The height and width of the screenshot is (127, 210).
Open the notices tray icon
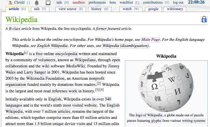(48, 3)
